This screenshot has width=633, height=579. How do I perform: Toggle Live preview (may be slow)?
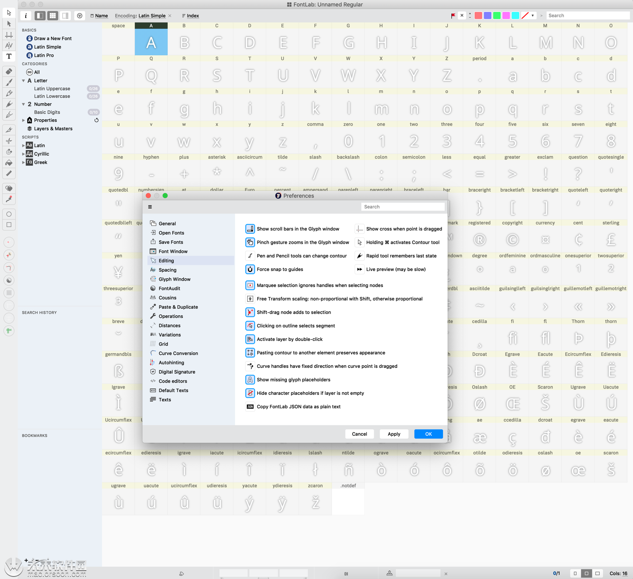point(360,269)
